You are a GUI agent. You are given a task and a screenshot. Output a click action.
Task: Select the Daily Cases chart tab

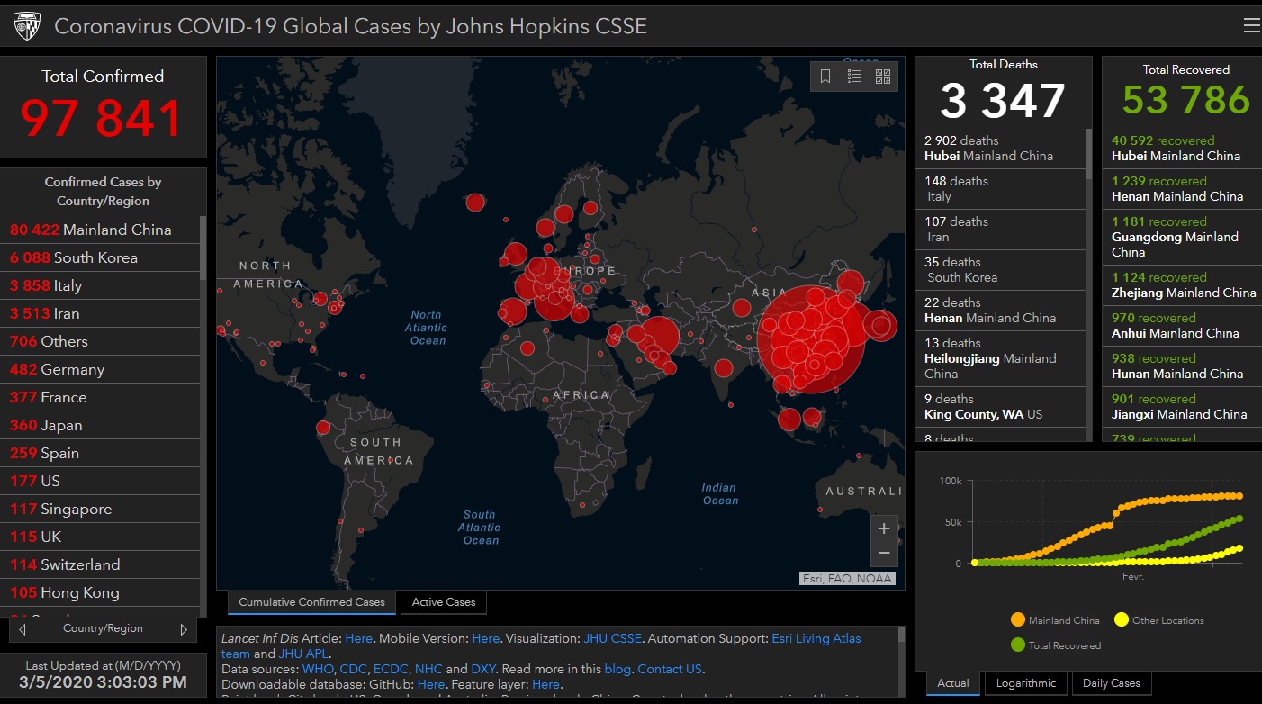(1112, 683)
